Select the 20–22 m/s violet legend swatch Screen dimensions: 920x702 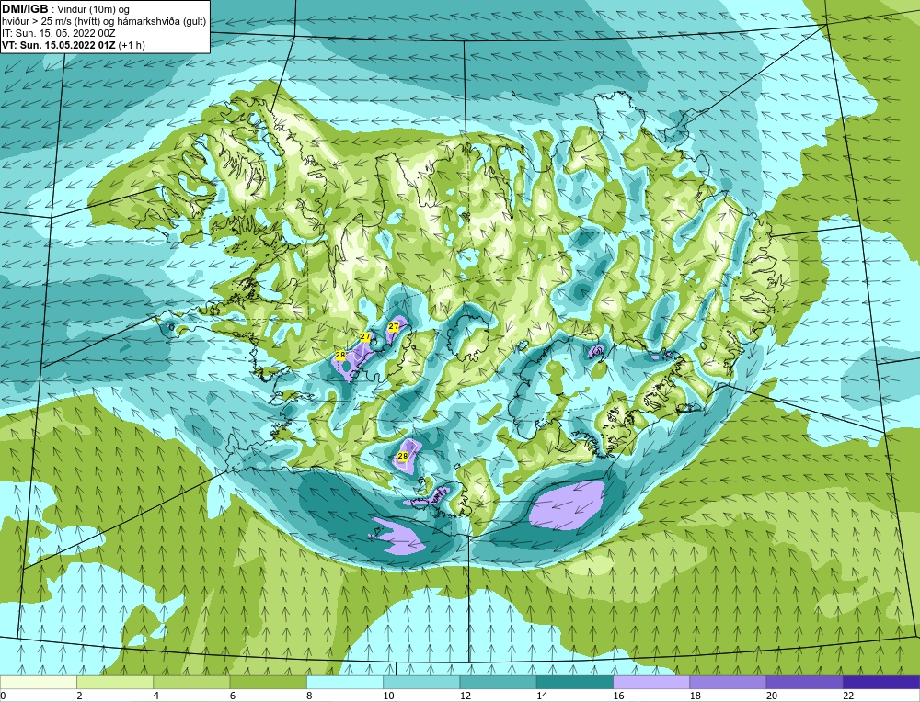click(804, 682)
